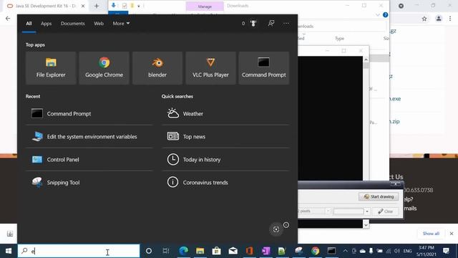
Task: Click the volume icon in system tray
Action: coord(396,251)
